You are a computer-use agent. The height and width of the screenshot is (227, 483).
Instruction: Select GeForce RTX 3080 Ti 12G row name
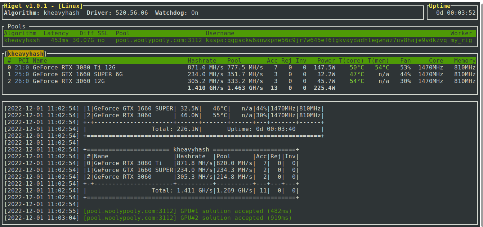coord(74,67)
